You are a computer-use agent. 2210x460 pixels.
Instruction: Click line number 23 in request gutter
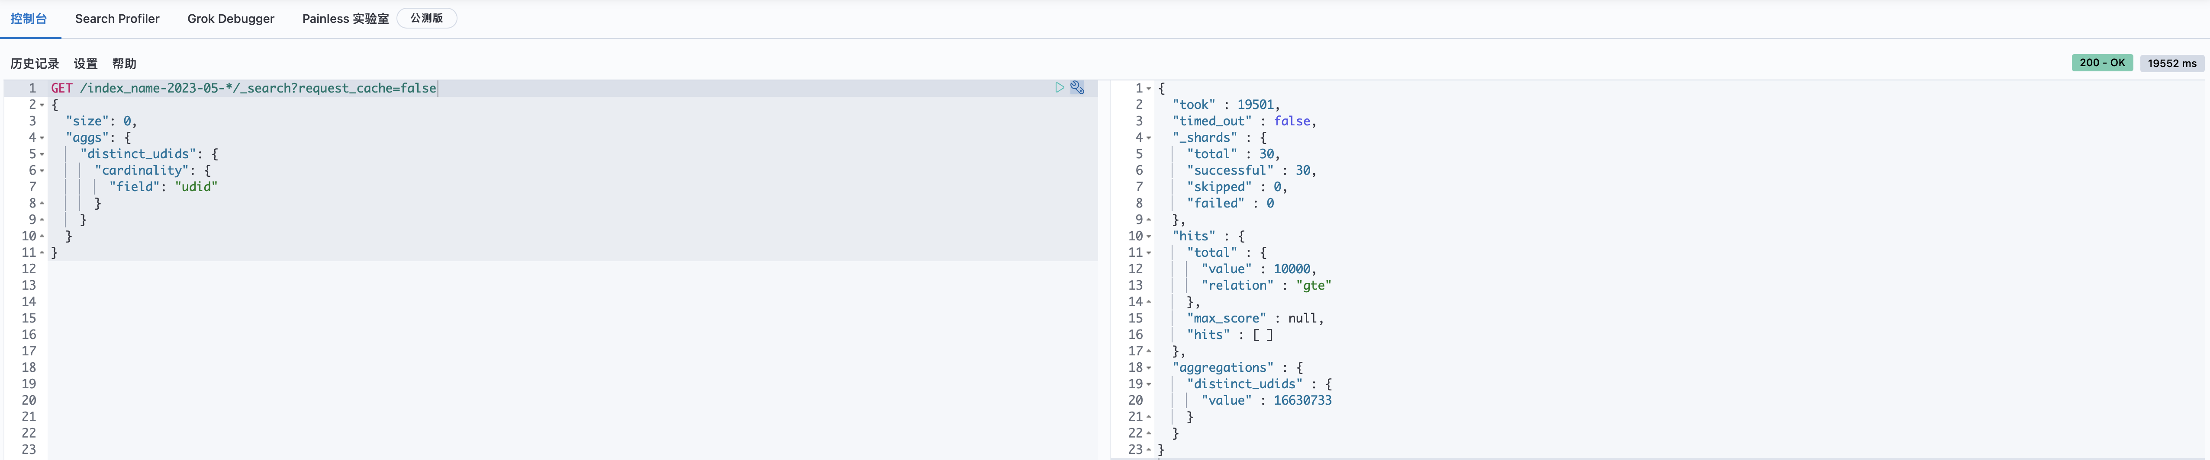coord(29,450)
